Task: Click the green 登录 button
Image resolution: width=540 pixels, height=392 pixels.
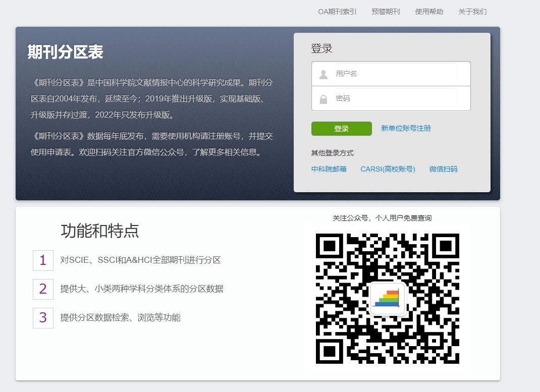Action: (341, 128)
